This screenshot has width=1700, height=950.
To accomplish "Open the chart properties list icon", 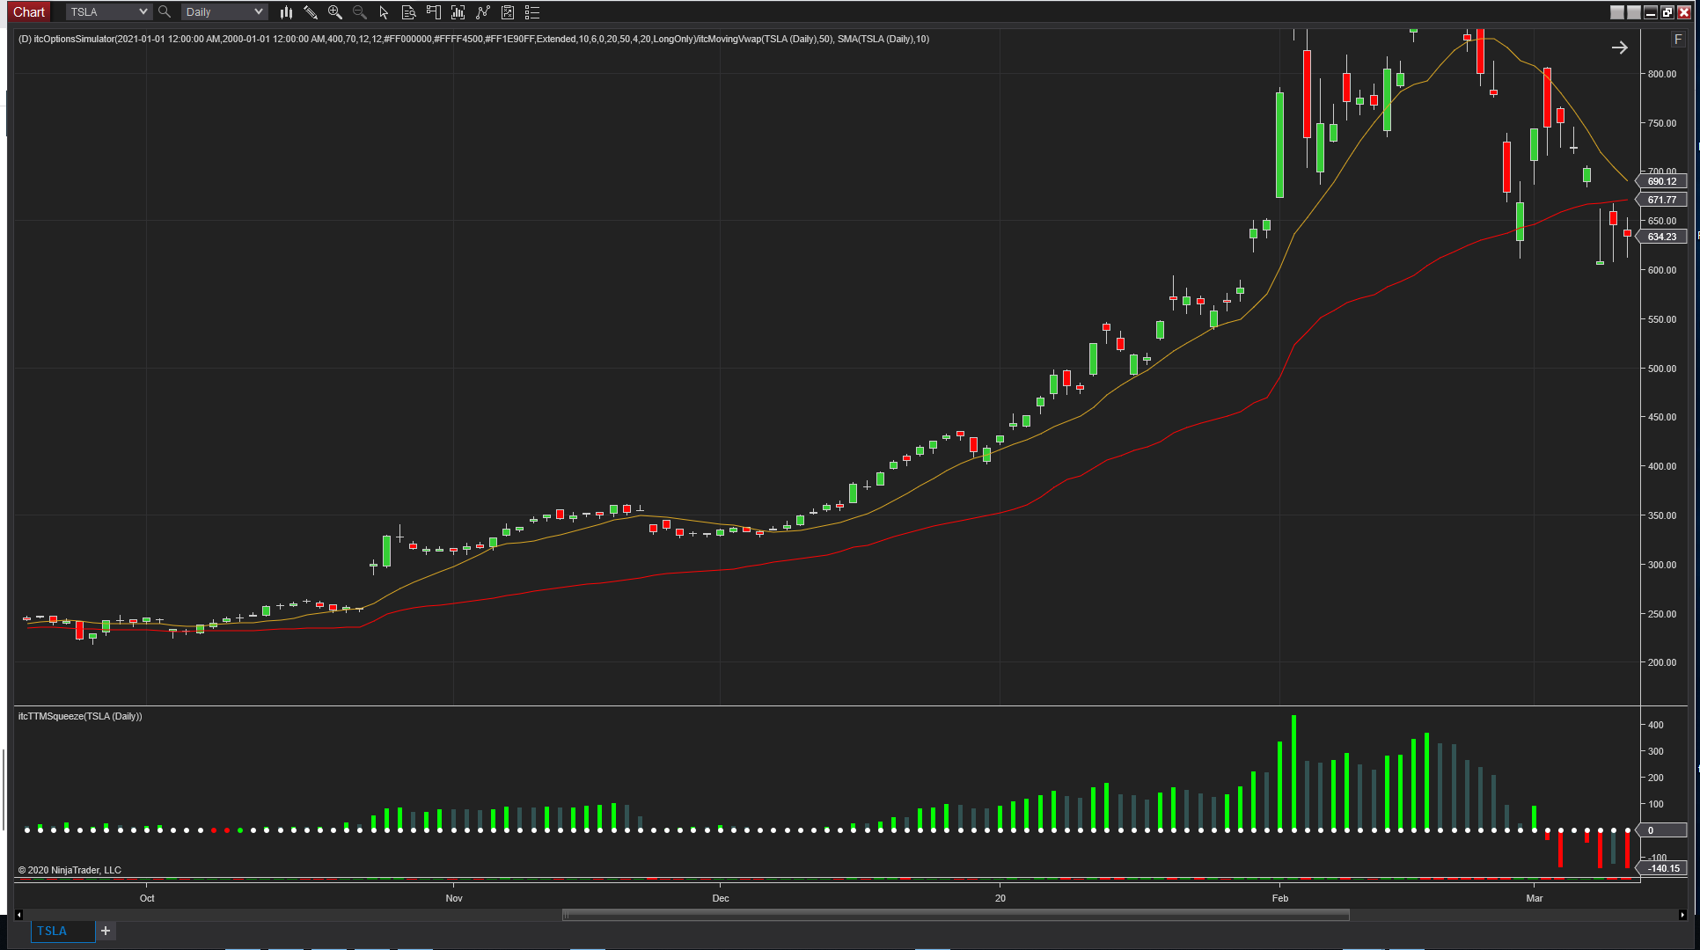I will pos(532,12).
